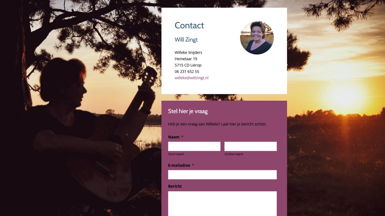Click the Voornaam sublabel under the name field
Viewport: 385px width, 216px height.
[176, 154]
